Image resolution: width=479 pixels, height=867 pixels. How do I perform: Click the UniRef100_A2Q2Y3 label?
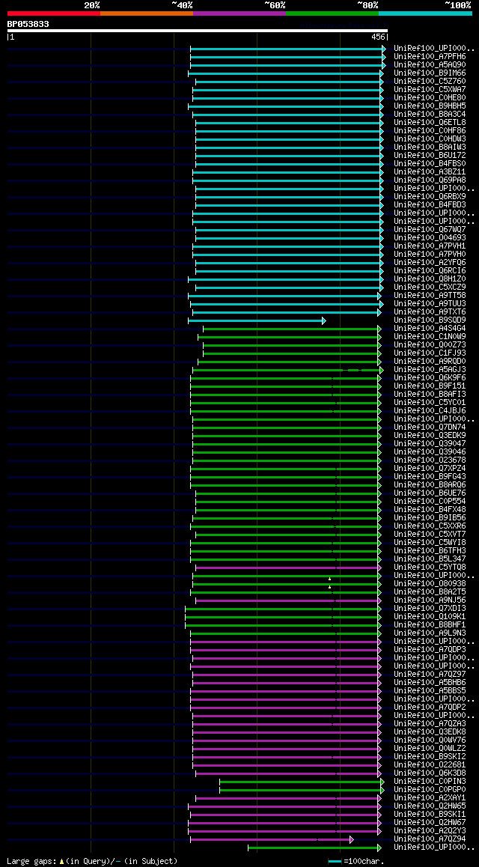pos(430,831)
